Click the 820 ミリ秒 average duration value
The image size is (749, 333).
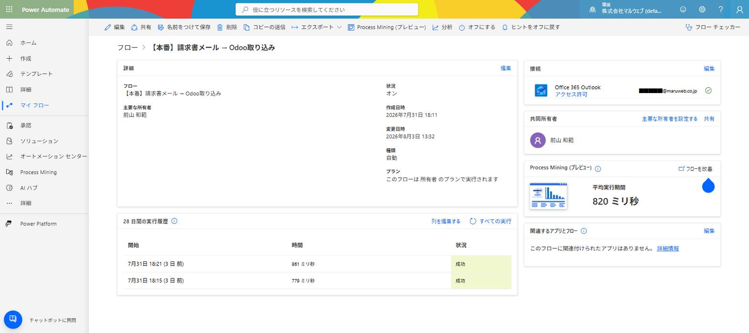pyautogui.click(x=615, y=201)
